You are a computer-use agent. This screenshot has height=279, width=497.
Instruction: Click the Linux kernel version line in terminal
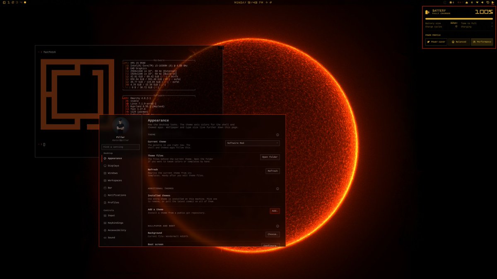click(144, 103)
